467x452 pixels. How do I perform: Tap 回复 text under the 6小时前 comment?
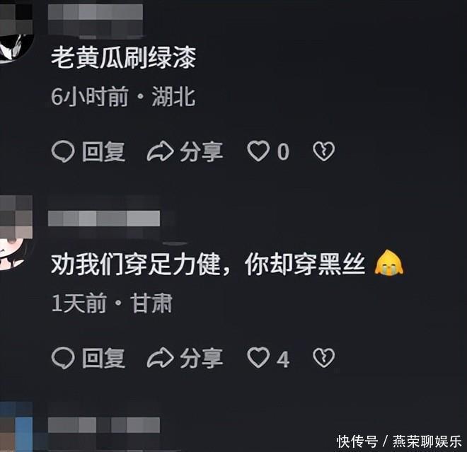coord(103,151)
